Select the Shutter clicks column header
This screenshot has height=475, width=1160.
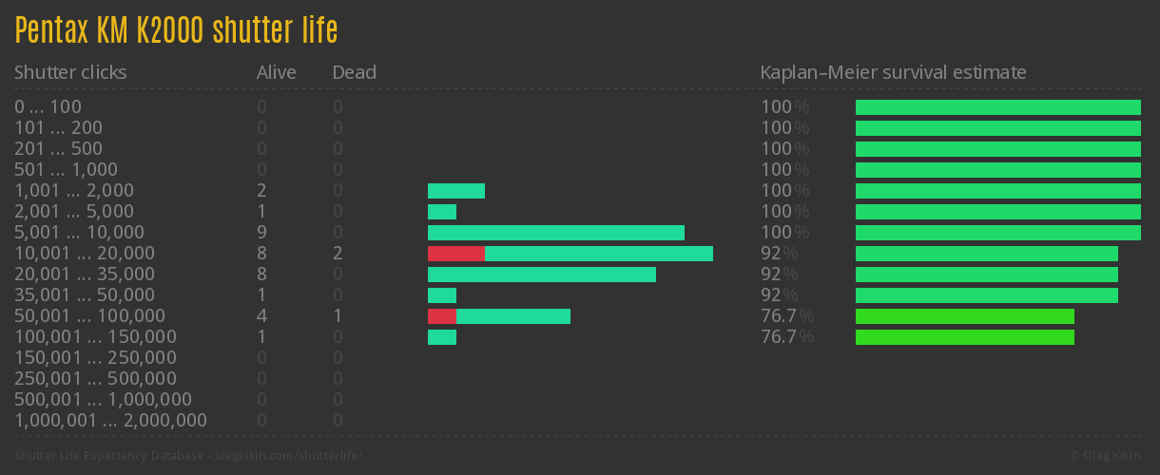point(70,72)
